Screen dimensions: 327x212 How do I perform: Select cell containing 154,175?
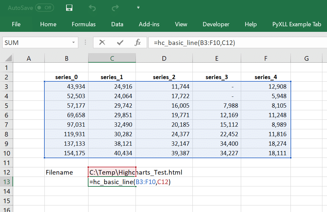pyautogui.click(x=66, y=153)
